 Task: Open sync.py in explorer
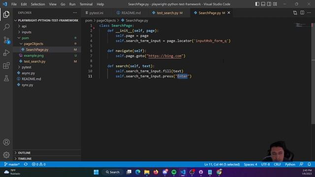coord(47,85)
